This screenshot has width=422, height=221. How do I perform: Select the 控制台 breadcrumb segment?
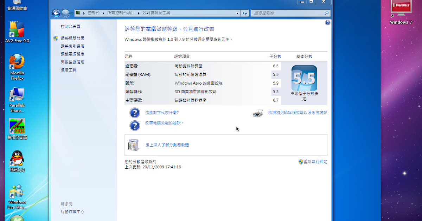[94, 13]
